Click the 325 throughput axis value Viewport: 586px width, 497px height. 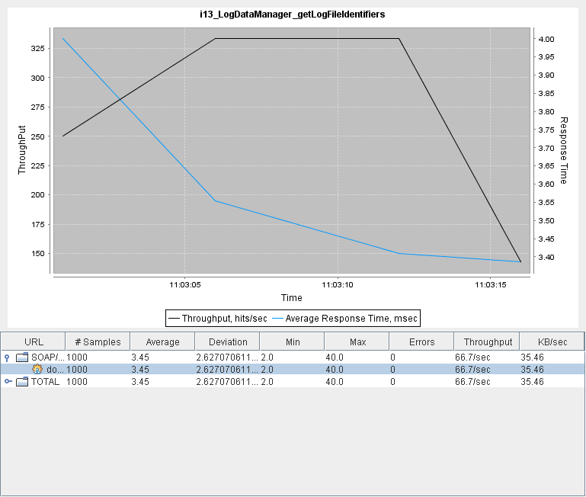click(x=38, y=48)
